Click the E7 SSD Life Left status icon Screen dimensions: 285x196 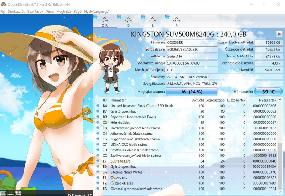(x=98, y=161)
